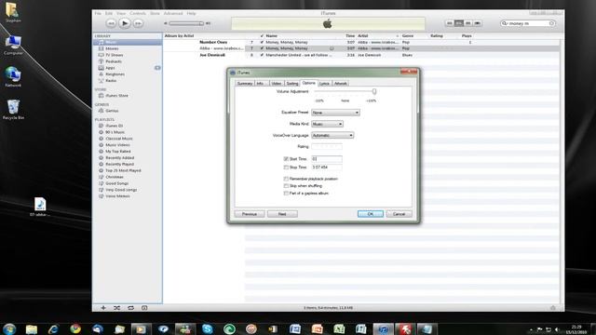Screen dimensions: 596x335
Task: Open Google Chrome from the taskbar
Action: pos(75,328)
